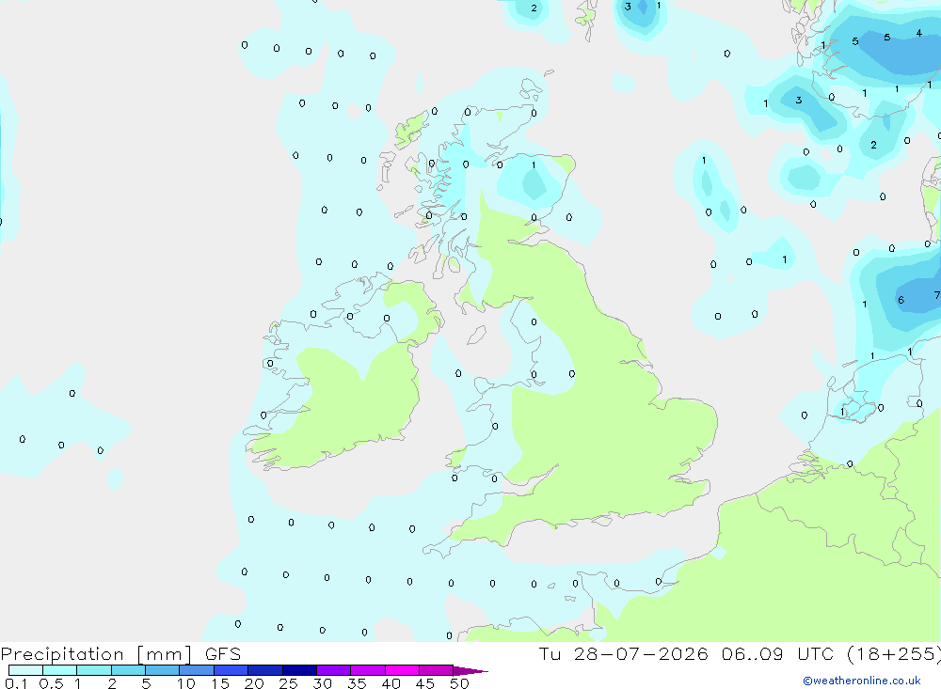The width and height of the screenshot is (941, 689).
Task: Open the weatheronline.co.uk copyright link
Action: 862,681
